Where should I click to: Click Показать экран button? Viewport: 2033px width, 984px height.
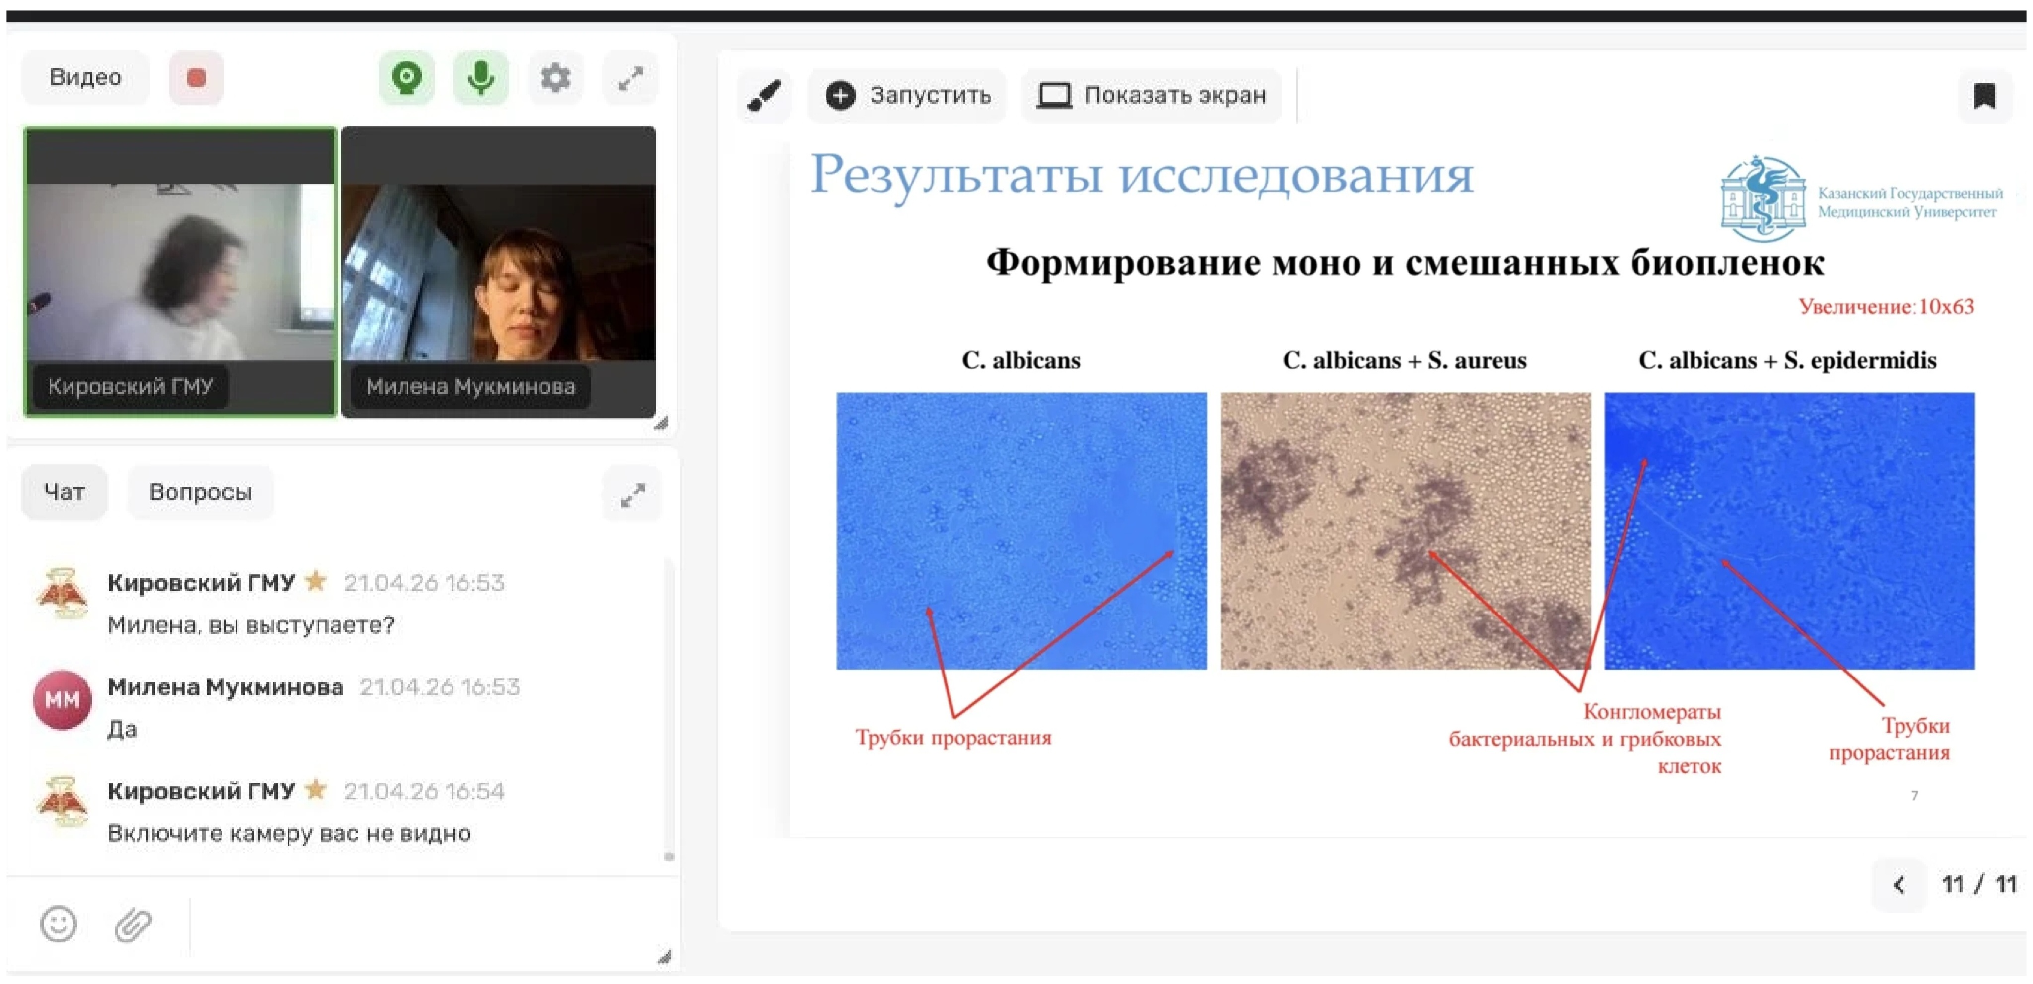pos(1151,96)
